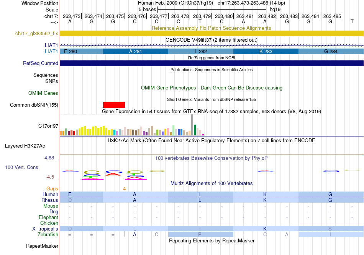
Task: Click the PhyloP '4.88' scale value
Action: tap(49, 158)
